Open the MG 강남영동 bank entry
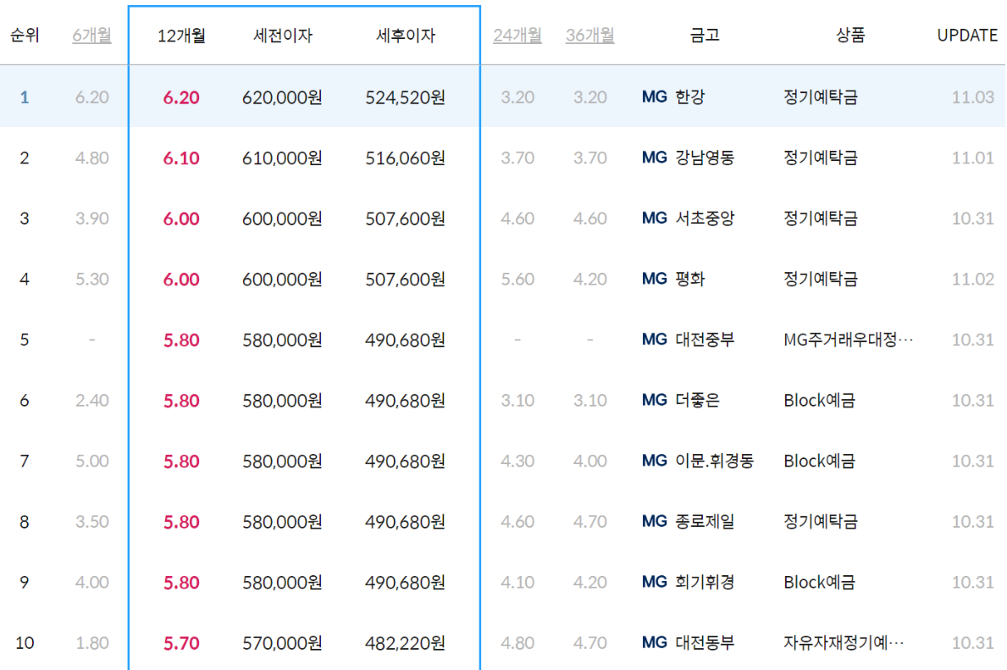Screen dimensions: 1007x670 pyautogui.click(x=688, y=158)
